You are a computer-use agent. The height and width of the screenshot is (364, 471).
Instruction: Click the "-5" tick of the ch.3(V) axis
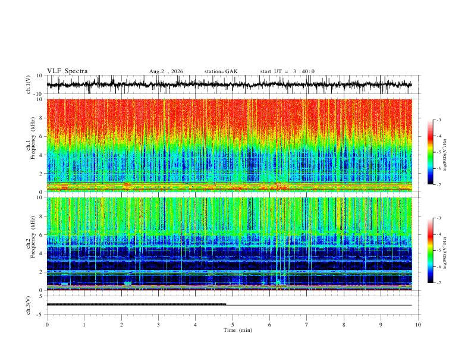point(40,315)
